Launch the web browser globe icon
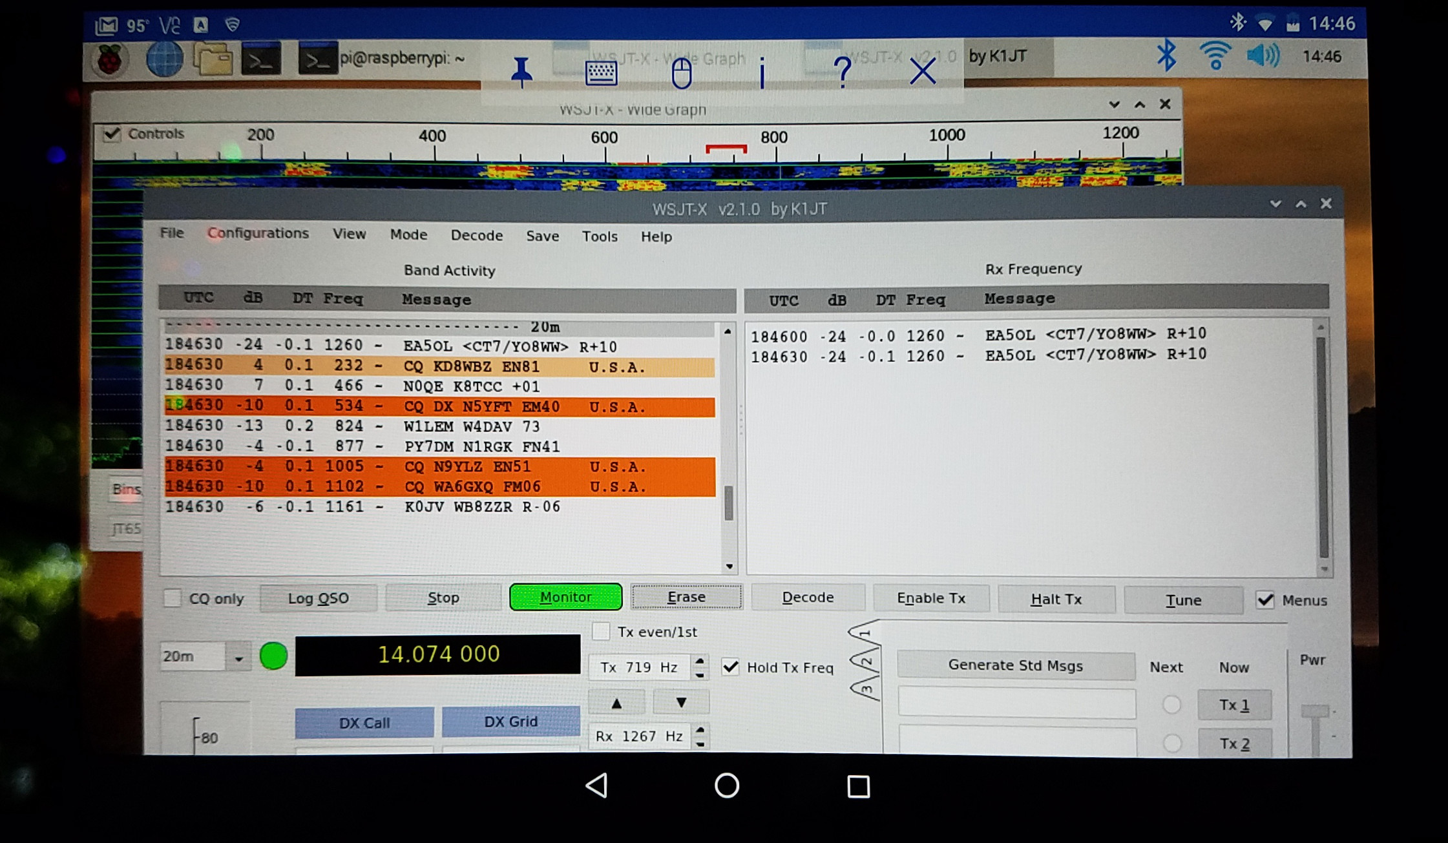 tap(164, 60)
